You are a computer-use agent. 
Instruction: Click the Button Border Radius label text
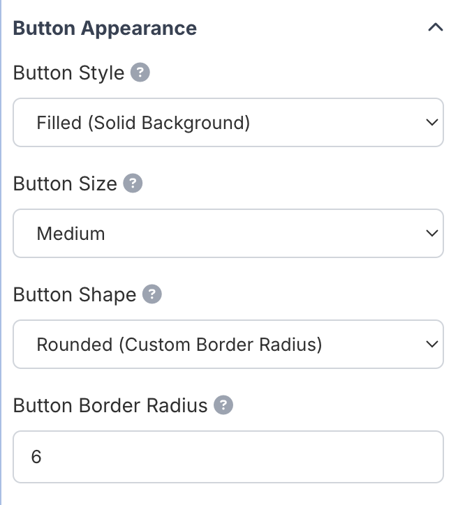[x=110, y=405]
